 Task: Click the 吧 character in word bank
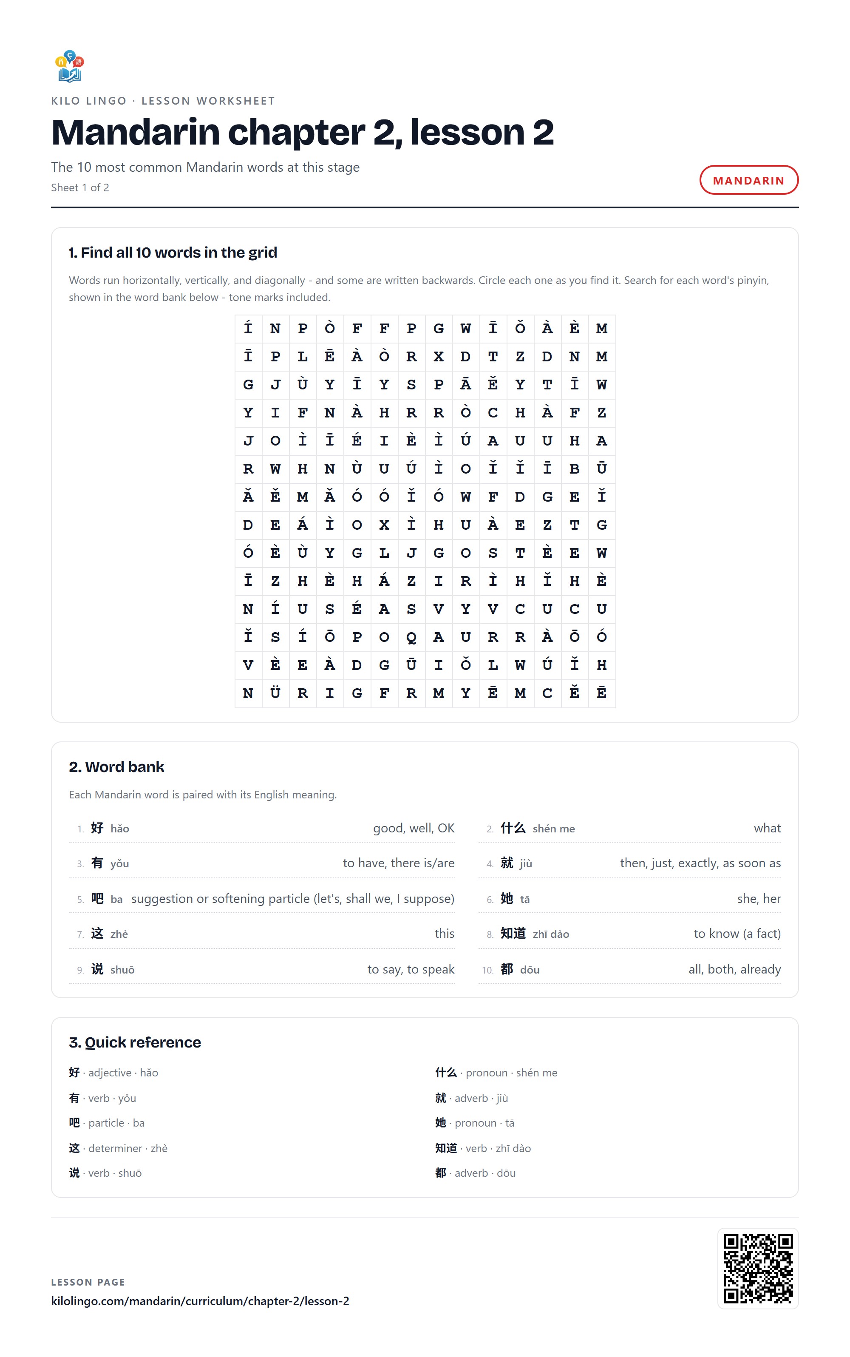97,898
